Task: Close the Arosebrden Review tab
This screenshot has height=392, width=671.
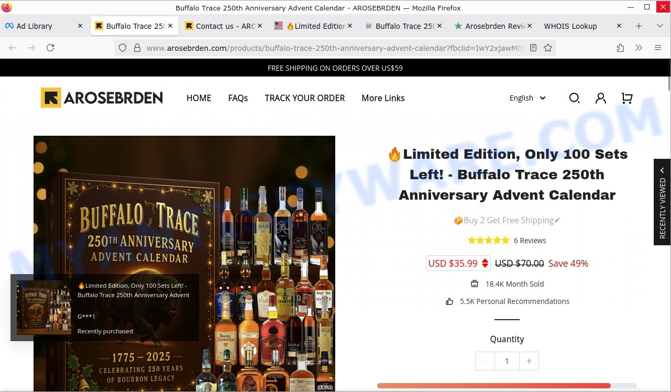Action: point(530,26)
